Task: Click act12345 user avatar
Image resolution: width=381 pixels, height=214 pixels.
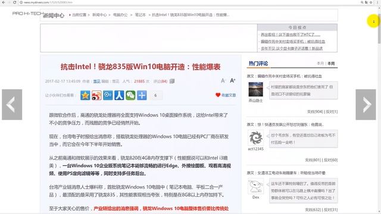Action: [x=255, y=138]
